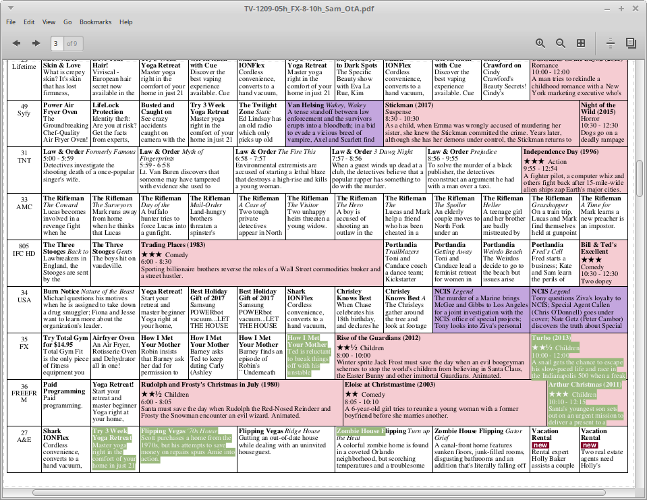The width and height of the screenshot is (647, 500).
Task: Open the Help menu
Action: click(126, 22)
